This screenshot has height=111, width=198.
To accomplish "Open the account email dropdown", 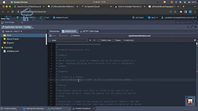I will click(179, 18).
